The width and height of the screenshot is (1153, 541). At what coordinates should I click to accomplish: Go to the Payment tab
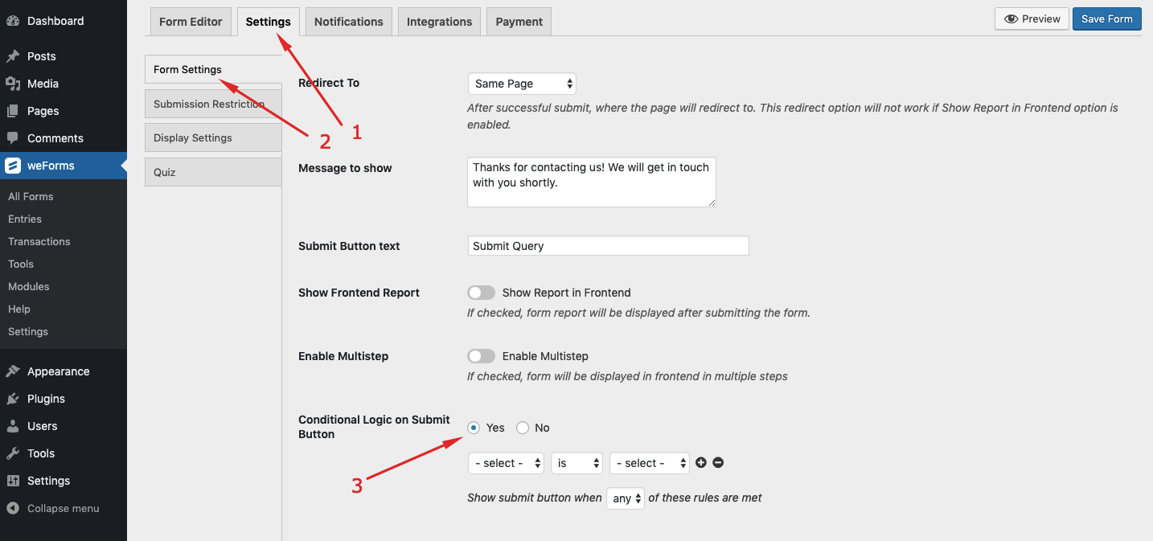(x=518, y=22)
